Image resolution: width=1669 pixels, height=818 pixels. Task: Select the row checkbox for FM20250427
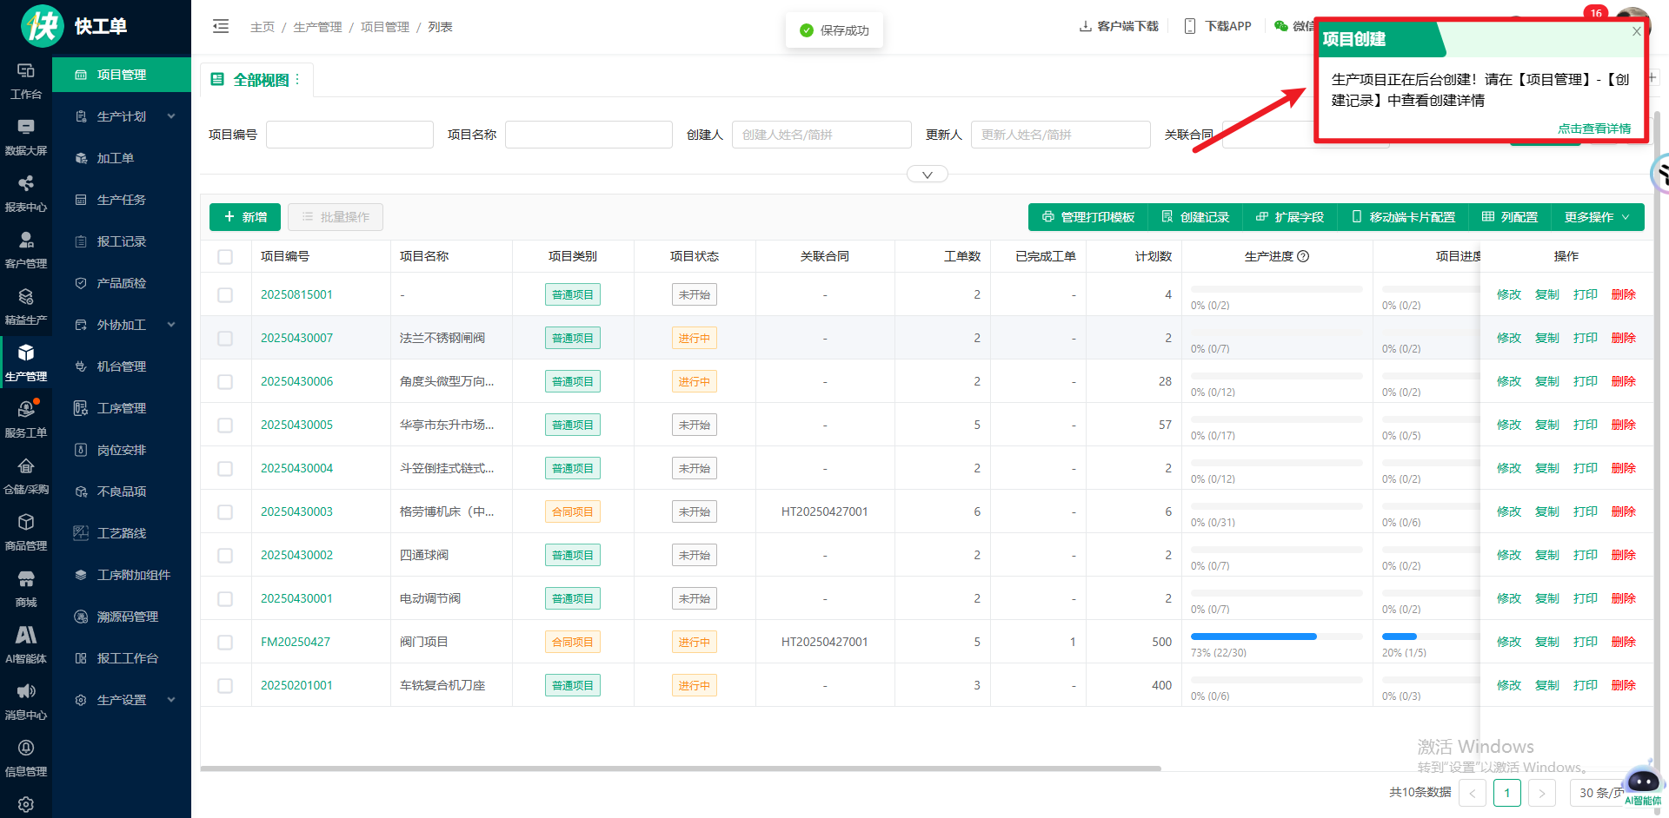pyautogui.click(x=225, y=643)
